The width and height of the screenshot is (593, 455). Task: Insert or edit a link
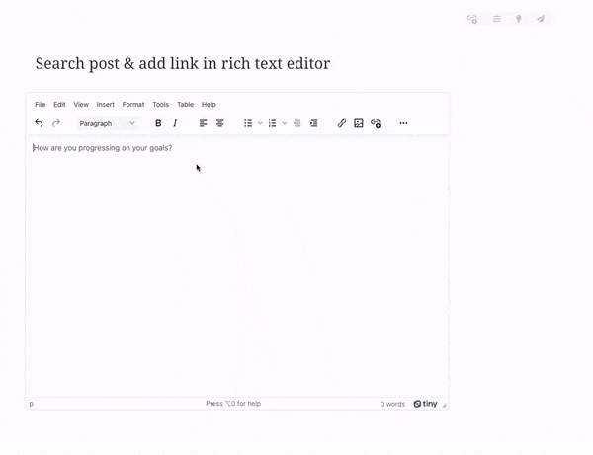(342, 123)
